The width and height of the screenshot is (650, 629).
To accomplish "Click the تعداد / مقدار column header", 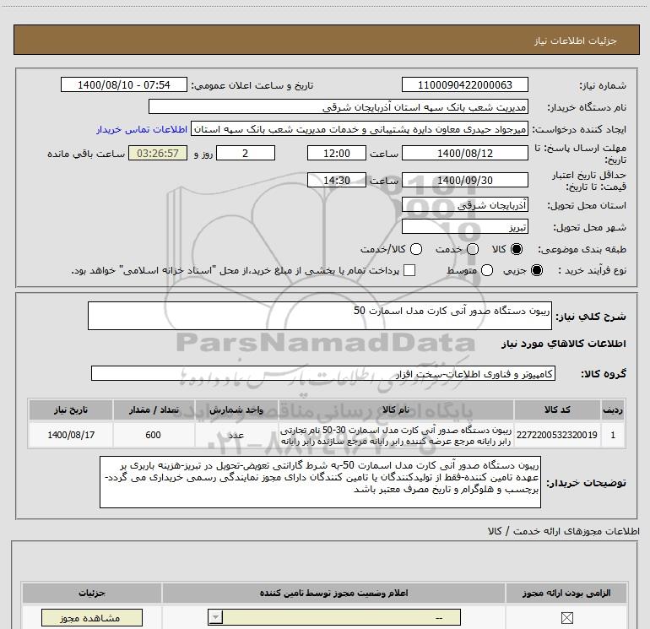I will [x=154, y=409].
